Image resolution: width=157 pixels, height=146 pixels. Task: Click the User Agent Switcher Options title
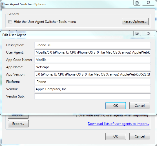point(24,4)
